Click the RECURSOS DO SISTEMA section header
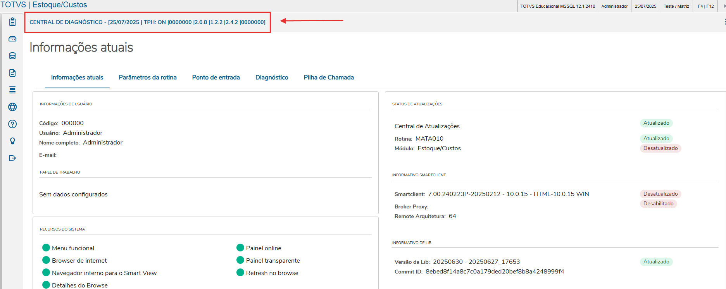 [x=62, y=229]
